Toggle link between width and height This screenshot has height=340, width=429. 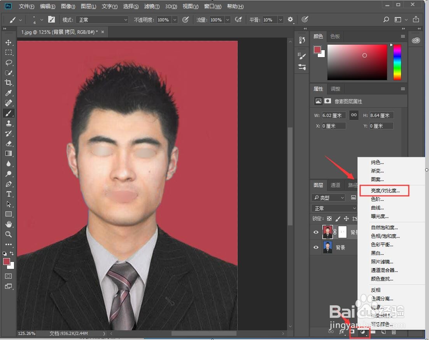point(354,115)
